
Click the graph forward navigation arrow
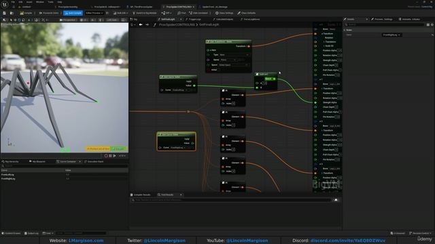click(147, 24)
